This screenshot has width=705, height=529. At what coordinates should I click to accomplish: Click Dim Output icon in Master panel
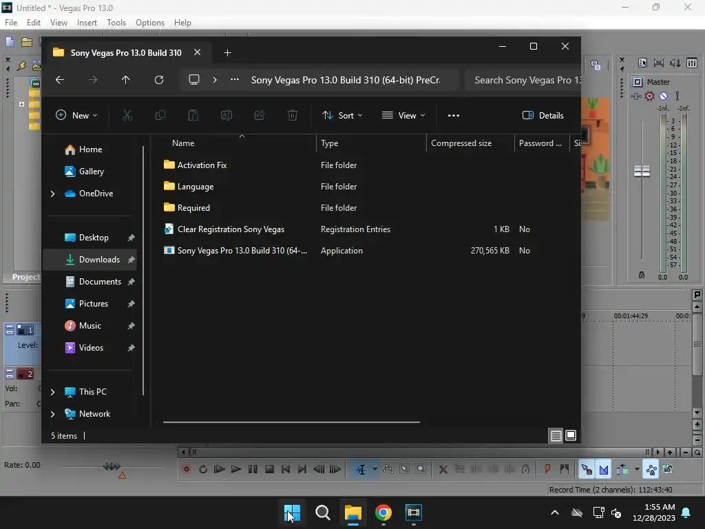[675, 63]
